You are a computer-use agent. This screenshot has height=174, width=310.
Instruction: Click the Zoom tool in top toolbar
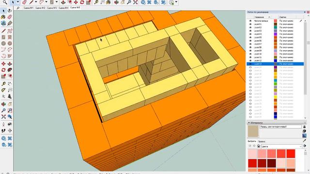click(x=129, y=2)
